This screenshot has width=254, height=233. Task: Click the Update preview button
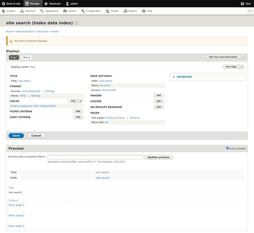point(158,157)
